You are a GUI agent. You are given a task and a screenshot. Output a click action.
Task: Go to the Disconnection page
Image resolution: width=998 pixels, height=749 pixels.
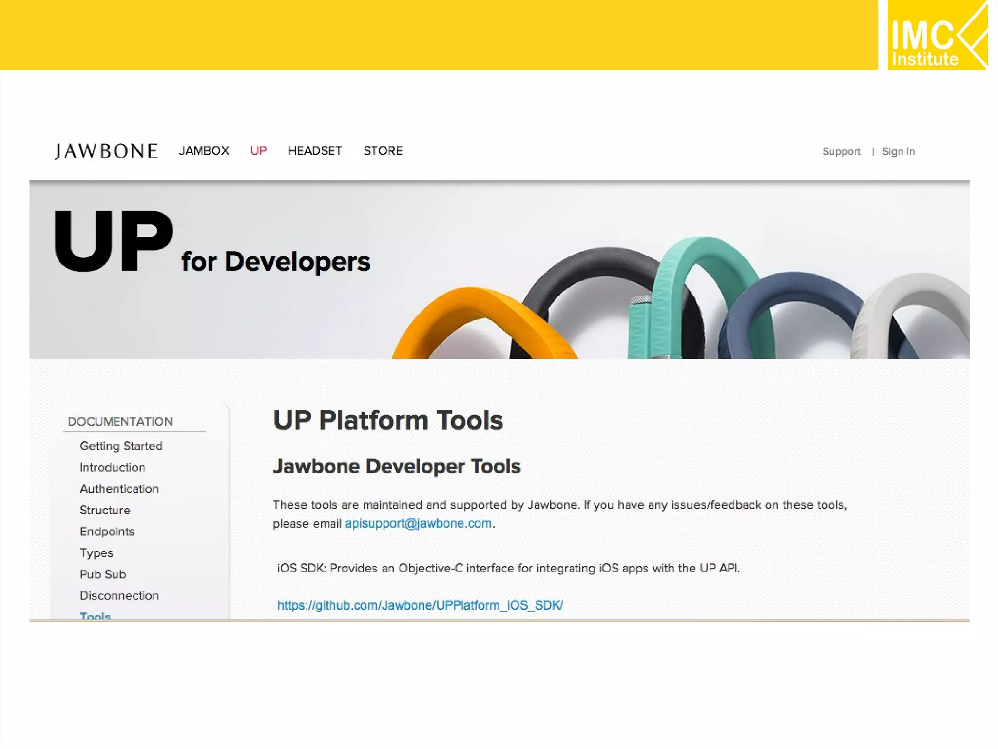coord(119,596)
